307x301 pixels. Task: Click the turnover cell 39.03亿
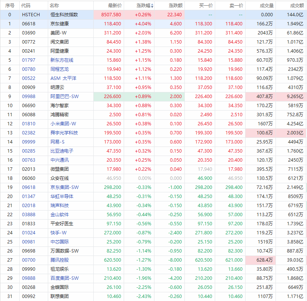tap(295, 260)
